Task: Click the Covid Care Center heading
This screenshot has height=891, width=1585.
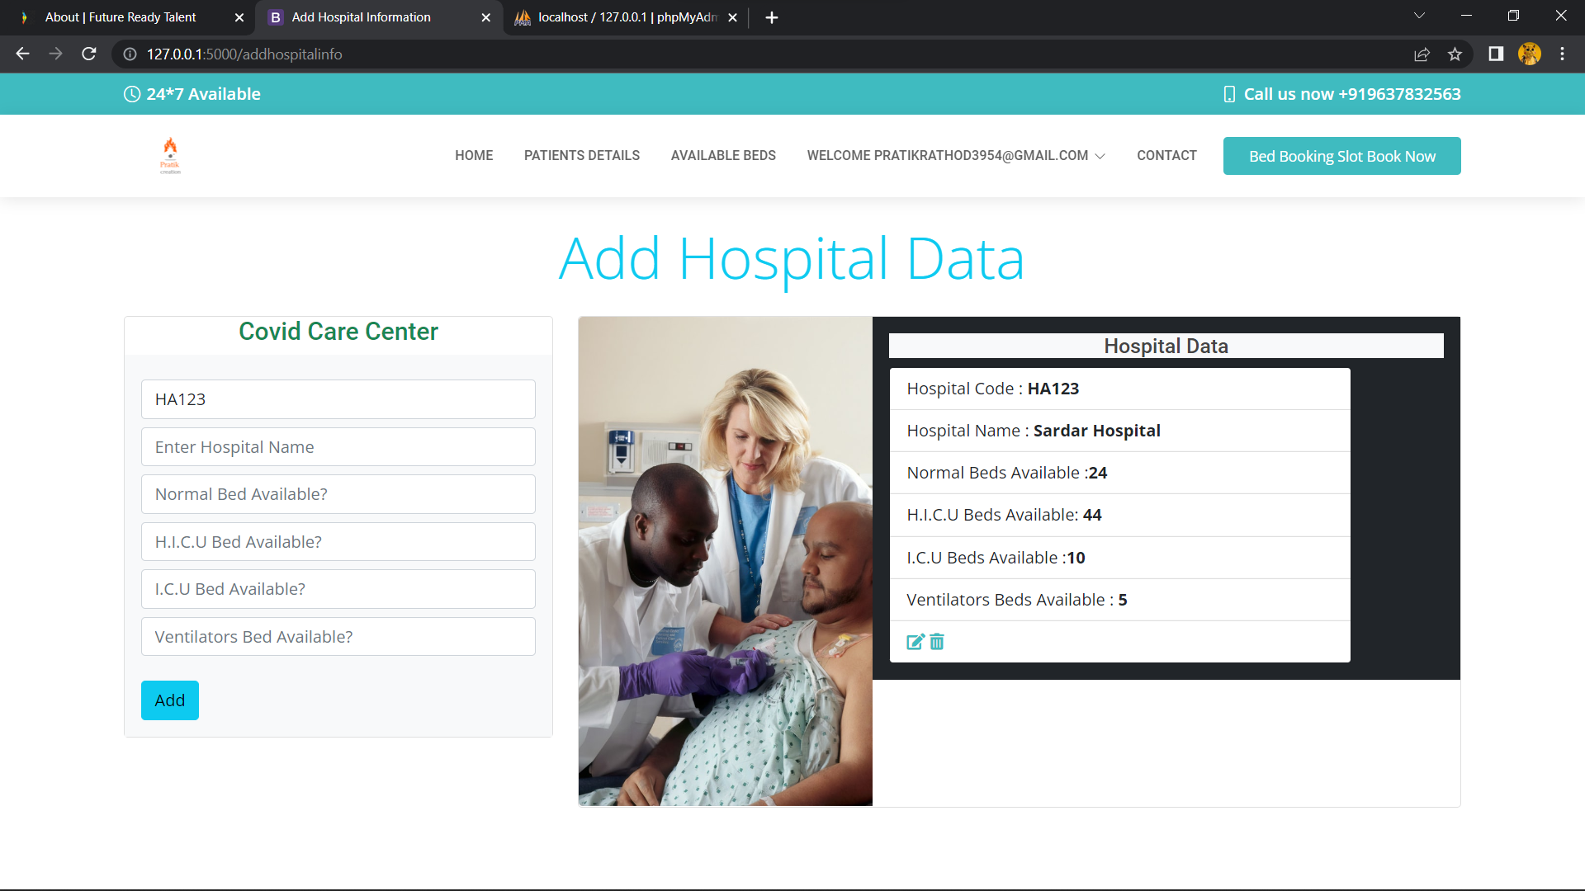Action: pyautogui.click(x=338, y=332)
